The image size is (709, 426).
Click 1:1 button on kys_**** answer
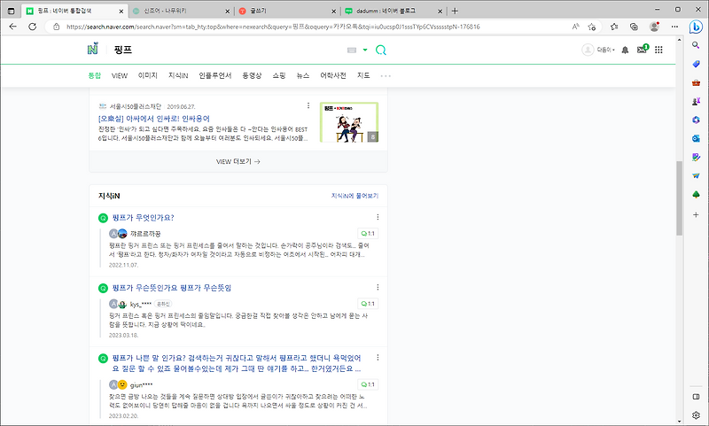pyautogui.click(x=368, y=304)
